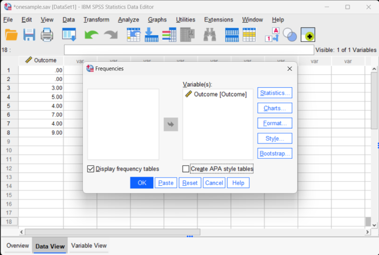This screenshot has width=379, height=255.
Task: Select the cell with value 7.00
Action: 41,114
